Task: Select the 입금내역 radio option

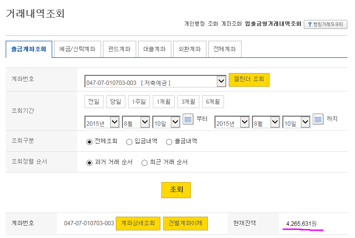Action: click(129, 141)
